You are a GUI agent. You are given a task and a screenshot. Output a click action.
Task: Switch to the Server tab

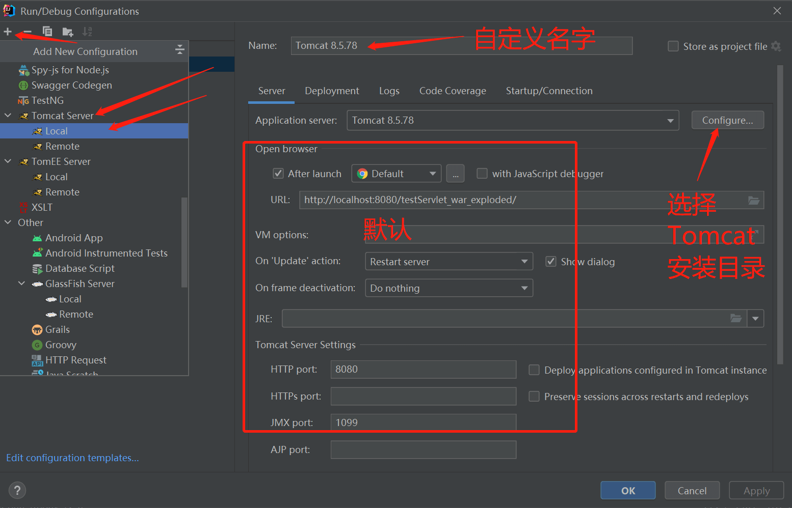coord(272,91)
